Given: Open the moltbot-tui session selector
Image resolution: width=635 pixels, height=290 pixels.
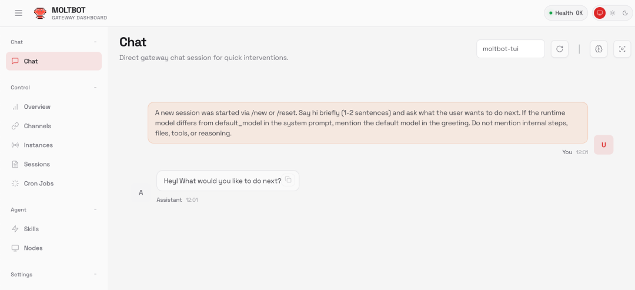Looking at the screenshot, I should pyautogui.click(x=510, y=49).
